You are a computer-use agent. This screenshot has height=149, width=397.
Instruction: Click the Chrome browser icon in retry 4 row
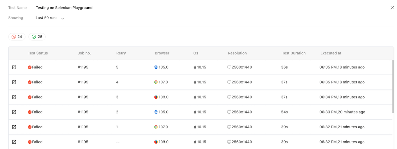[156, 82]
